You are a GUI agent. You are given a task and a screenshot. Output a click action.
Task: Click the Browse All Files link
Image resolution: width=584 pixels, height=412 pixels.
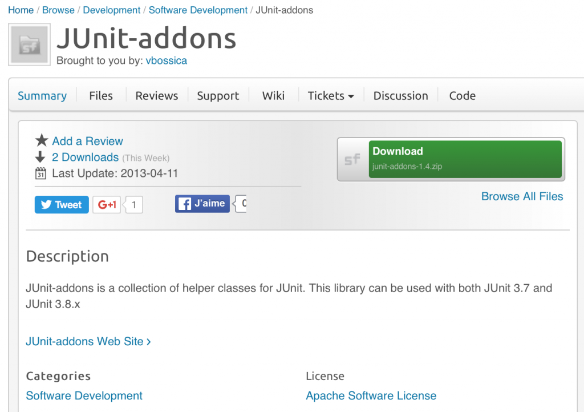(522, 196)
